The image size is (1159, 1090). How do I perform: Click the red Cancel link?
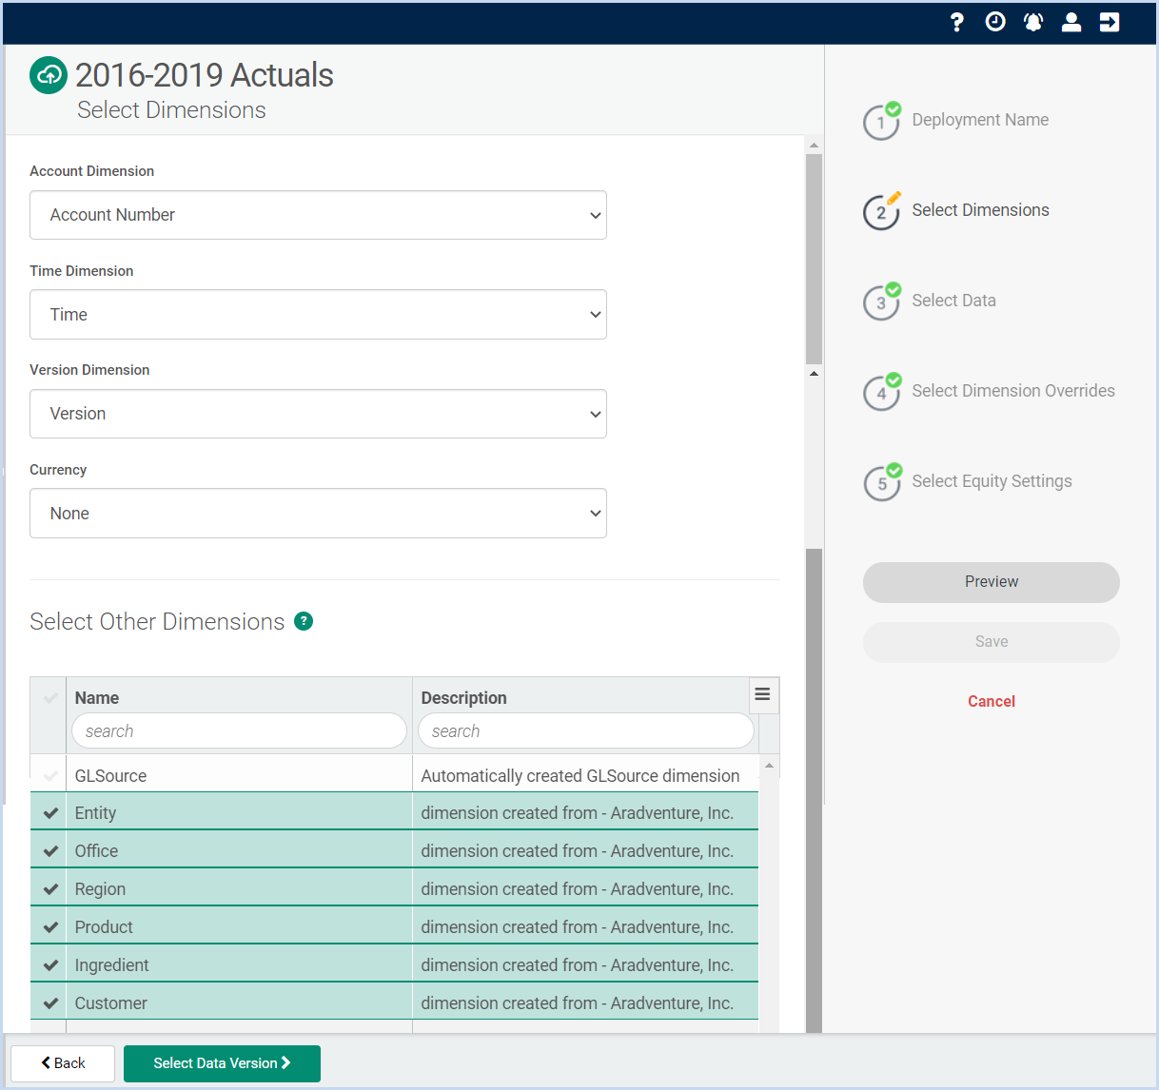click(992, 701)
